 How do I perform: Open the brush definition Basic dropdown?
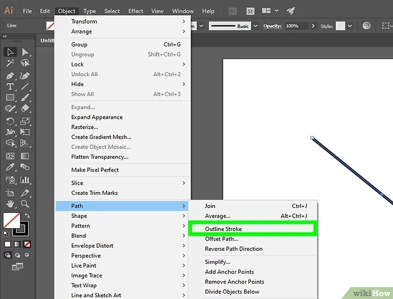pyautogui.click(x=255, y=26)
